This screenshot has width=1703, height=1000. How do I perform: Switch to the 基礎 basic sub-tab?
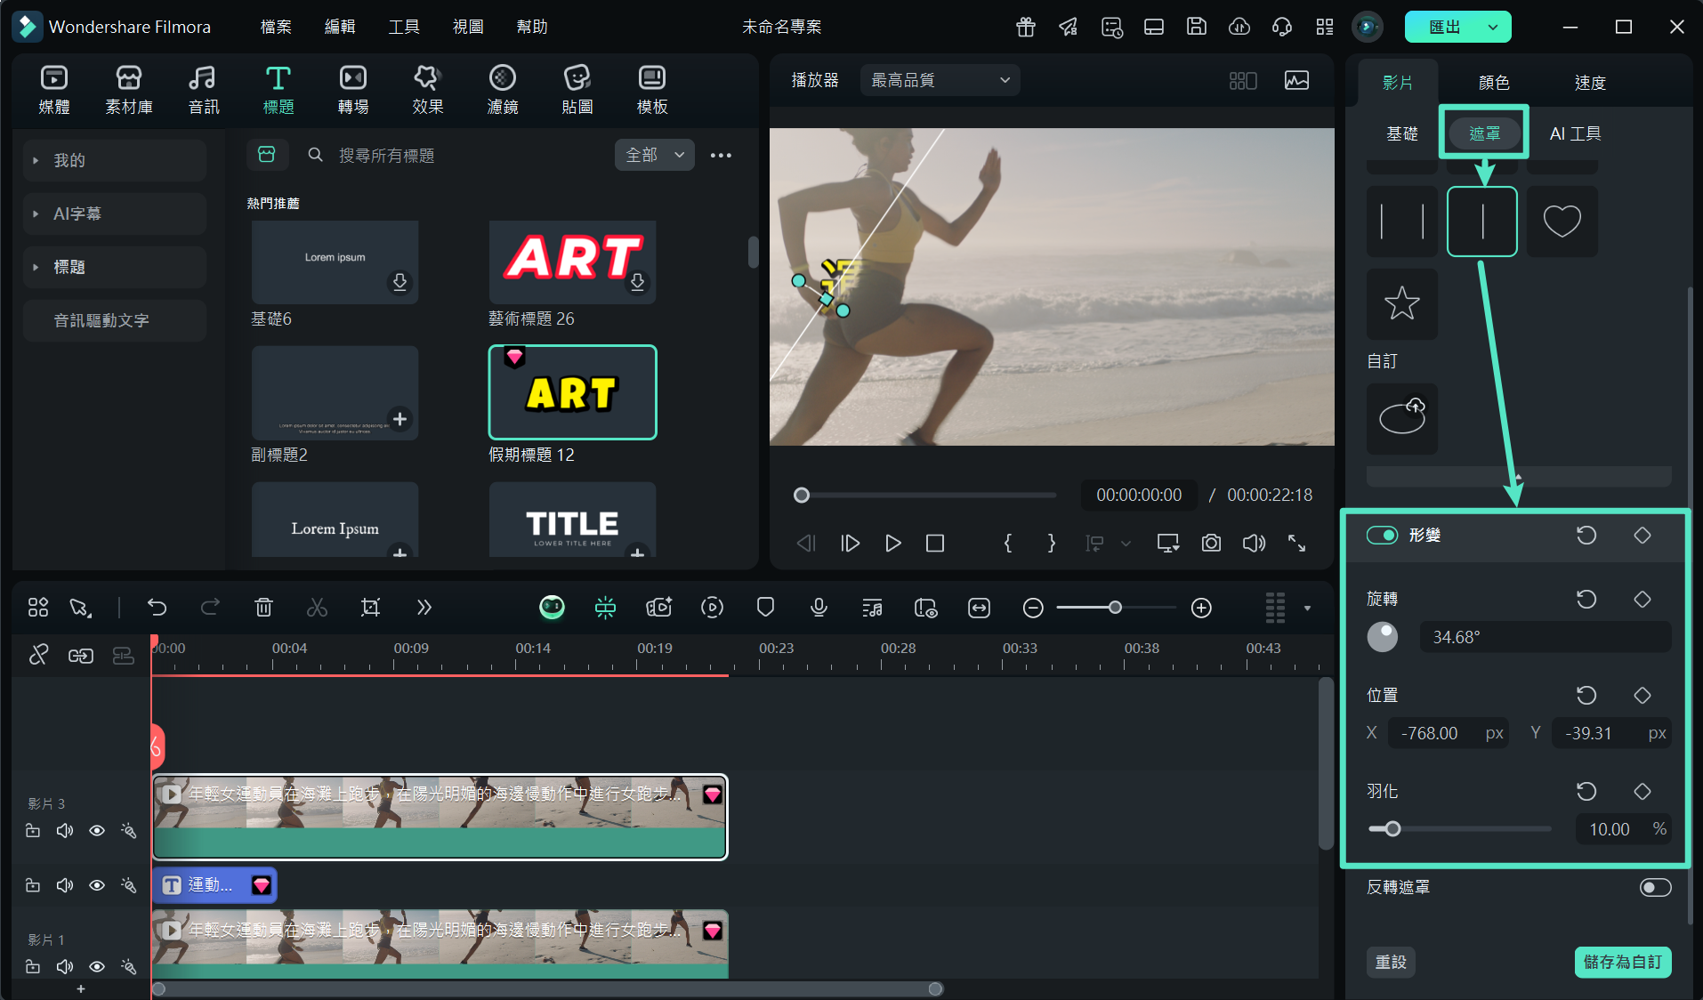1402,133
